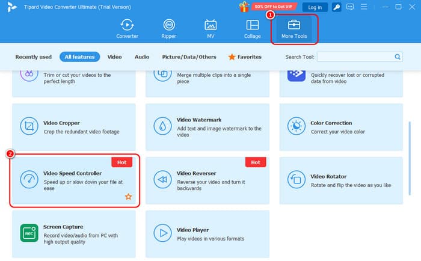Click 'Rotate and flip the video' text
This screenshot has width=421, height=261.
351,185
